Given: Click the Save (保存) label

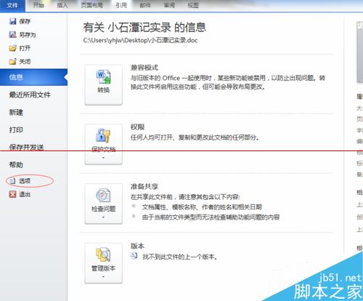Looking at the screenshot, I should (x=25, y=21).
